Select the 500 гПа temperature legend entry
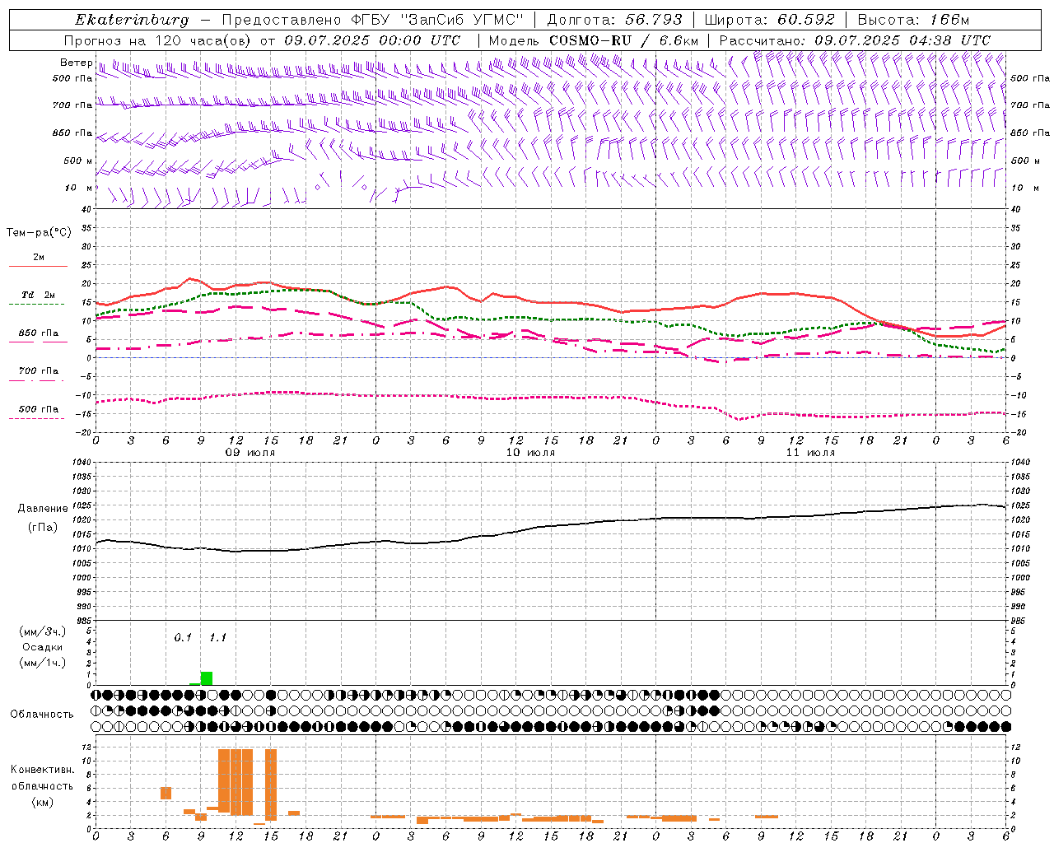The height and width of the screenshot is (843, 1054). click(38, 409)
